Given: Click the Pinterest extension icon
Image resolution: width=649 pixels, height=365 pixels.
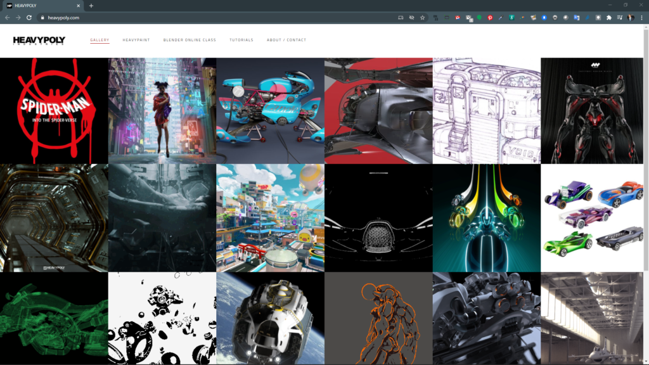Looking at the screenshot, I should coord(490,18).
